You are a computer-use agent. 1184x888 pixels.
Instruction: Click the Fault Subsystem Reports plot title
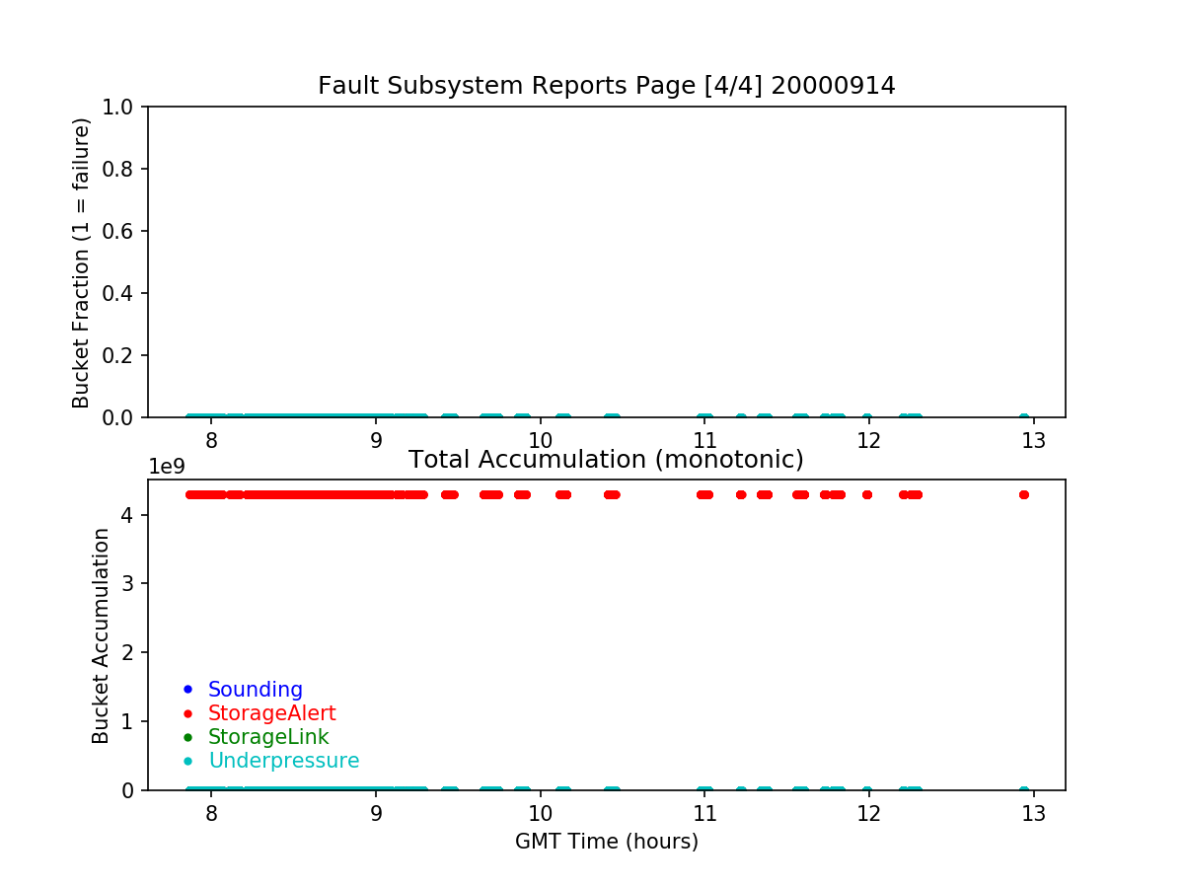[x=606, y=86]
